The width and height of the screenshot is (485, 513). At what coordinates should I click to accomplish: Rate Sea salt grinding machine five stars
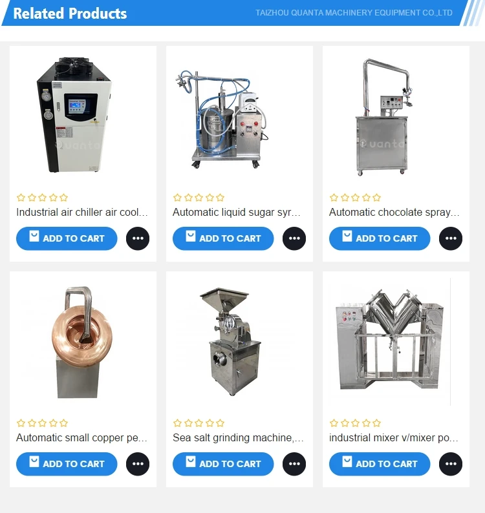click(221, 423)
